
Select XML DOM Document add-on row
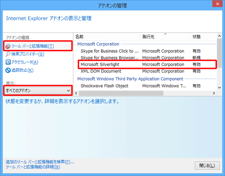coord(147,71)
